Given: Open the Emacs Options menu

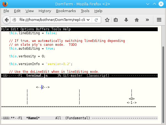Looking at the screenshot, I should [27, 29].
